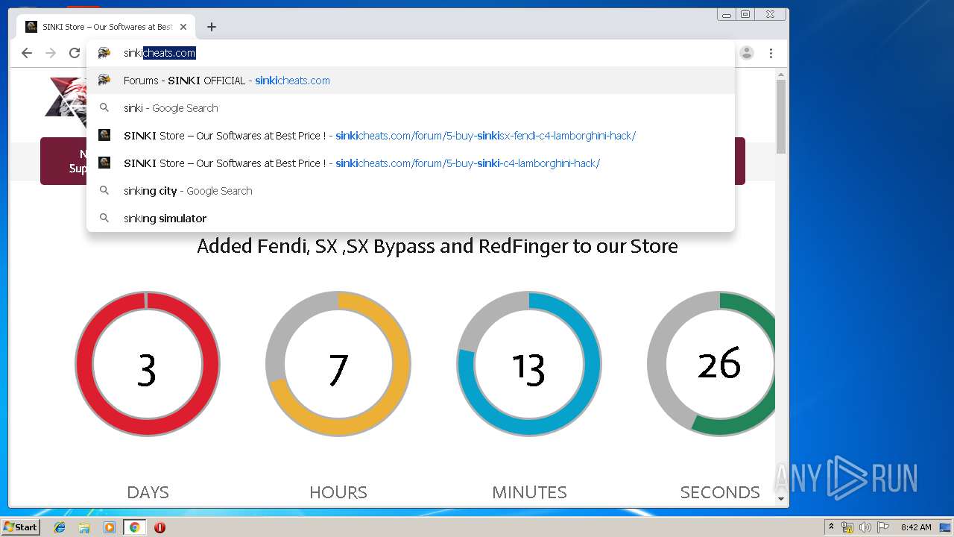This screenshot has width=954, height=537.
Task: Show hidden system tray icons
Action: pos(831,527)
